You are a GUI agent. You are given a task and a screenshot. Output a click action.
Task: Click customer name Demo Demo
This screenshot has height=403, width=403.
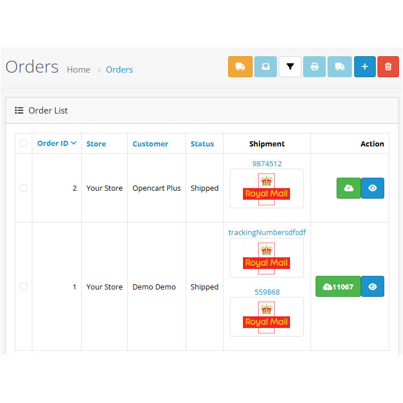pos(154,287)
